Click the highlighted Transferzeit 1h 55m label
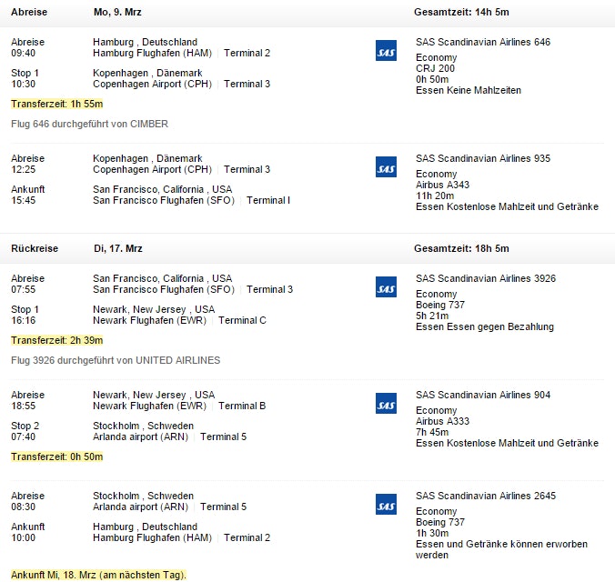 (56, 104)
